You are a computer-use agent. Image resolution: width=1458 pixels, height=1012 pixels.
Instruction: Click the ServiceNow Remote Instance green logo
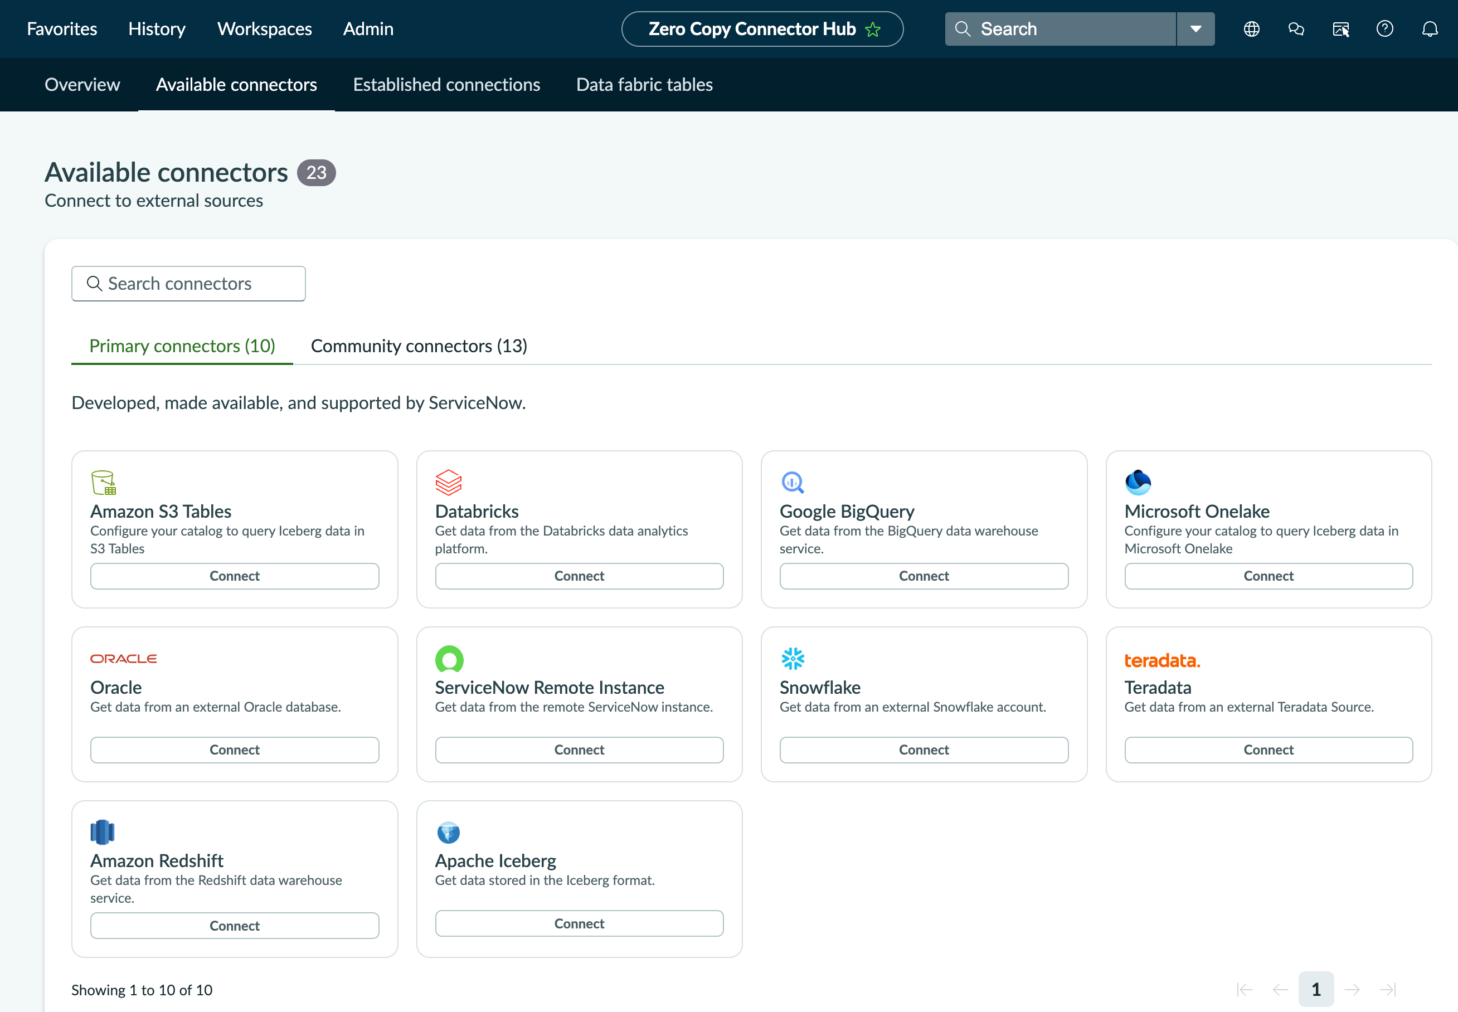[x=449, y=659]
